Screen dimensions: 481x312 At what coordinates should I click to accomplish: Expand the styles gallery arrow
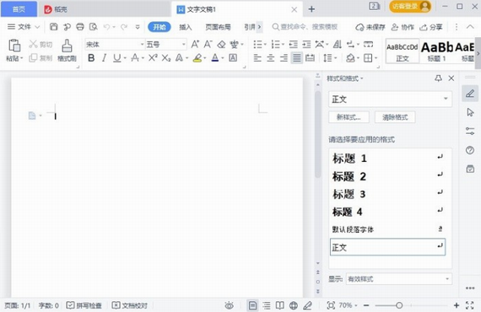[478, 53]
